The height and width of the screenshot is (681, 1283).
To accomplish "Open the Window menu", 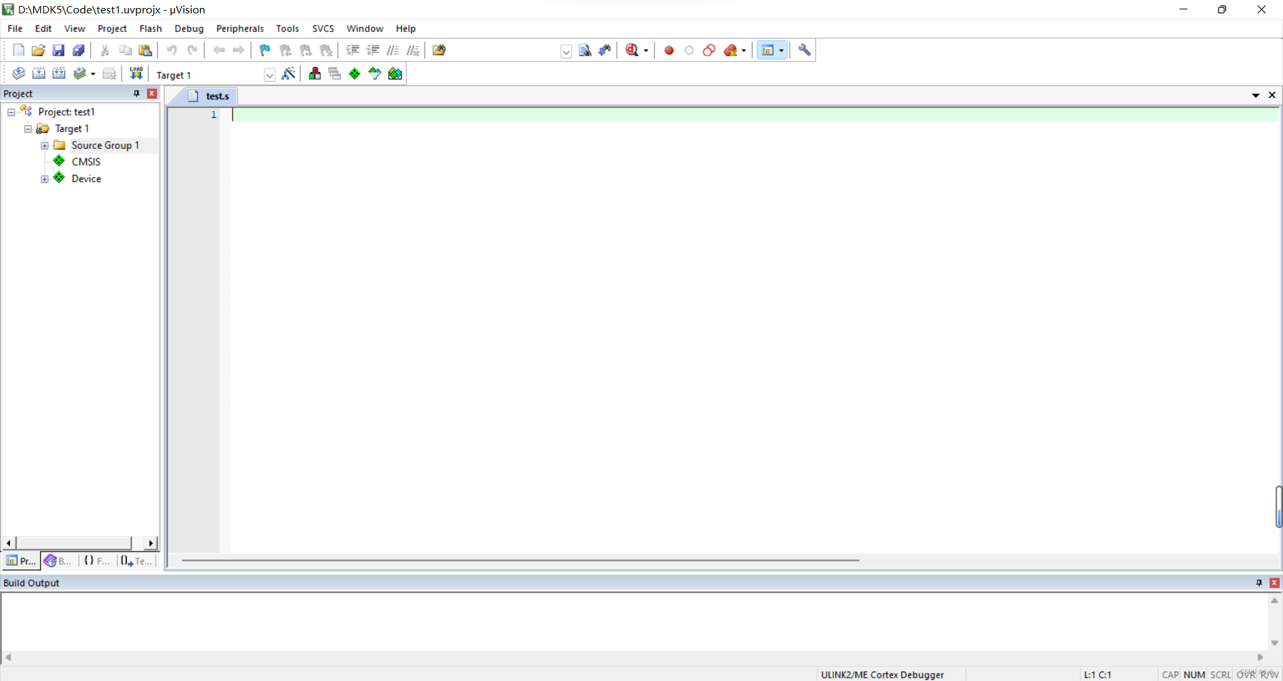I will click(365, 29).
